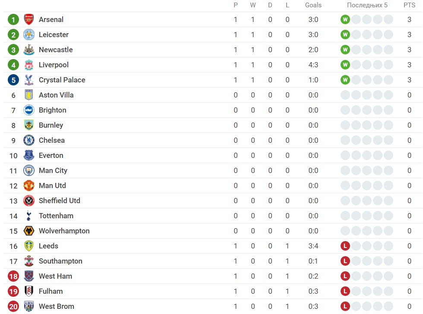Click the Chelsea club crest
Image resolution: width=423 pixels, height=314 pixels.
28,140
